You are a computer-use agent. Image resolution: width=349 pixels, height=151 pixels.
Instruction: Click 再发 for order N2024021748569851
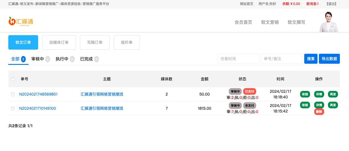(x=333, y=94)
